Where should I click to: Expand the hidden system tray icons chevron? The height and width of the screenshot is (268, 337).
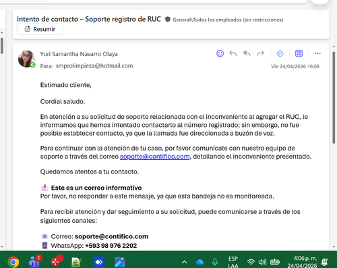click(185, 262)
